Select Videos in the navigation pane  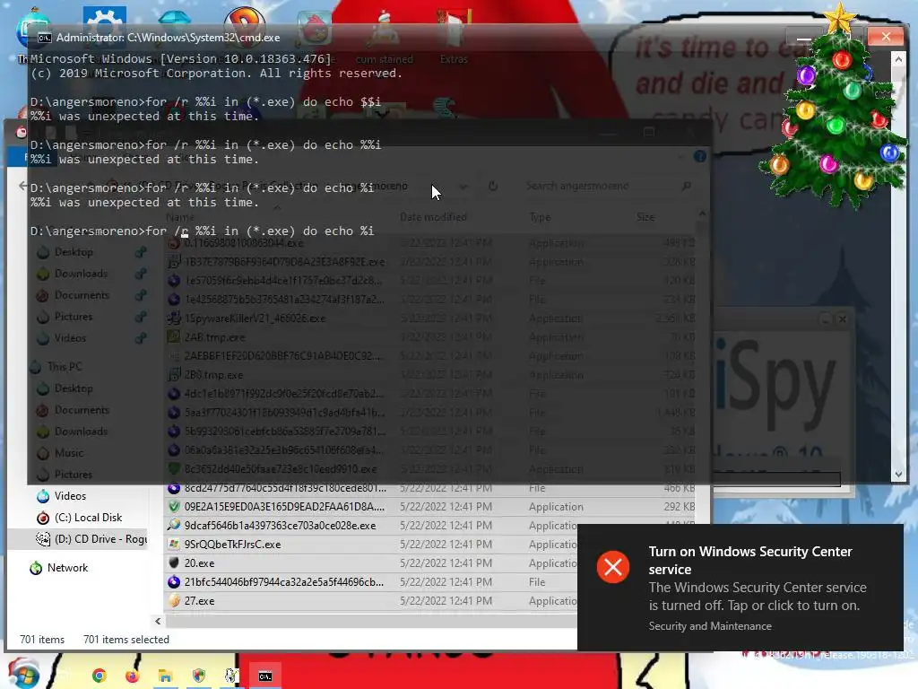tap(70, 496)
